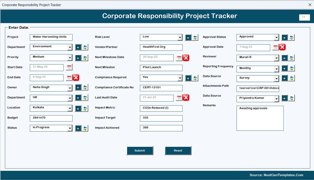Clear the End Date with red X
Screen dimensions: 314x180
tap(76, 77)
